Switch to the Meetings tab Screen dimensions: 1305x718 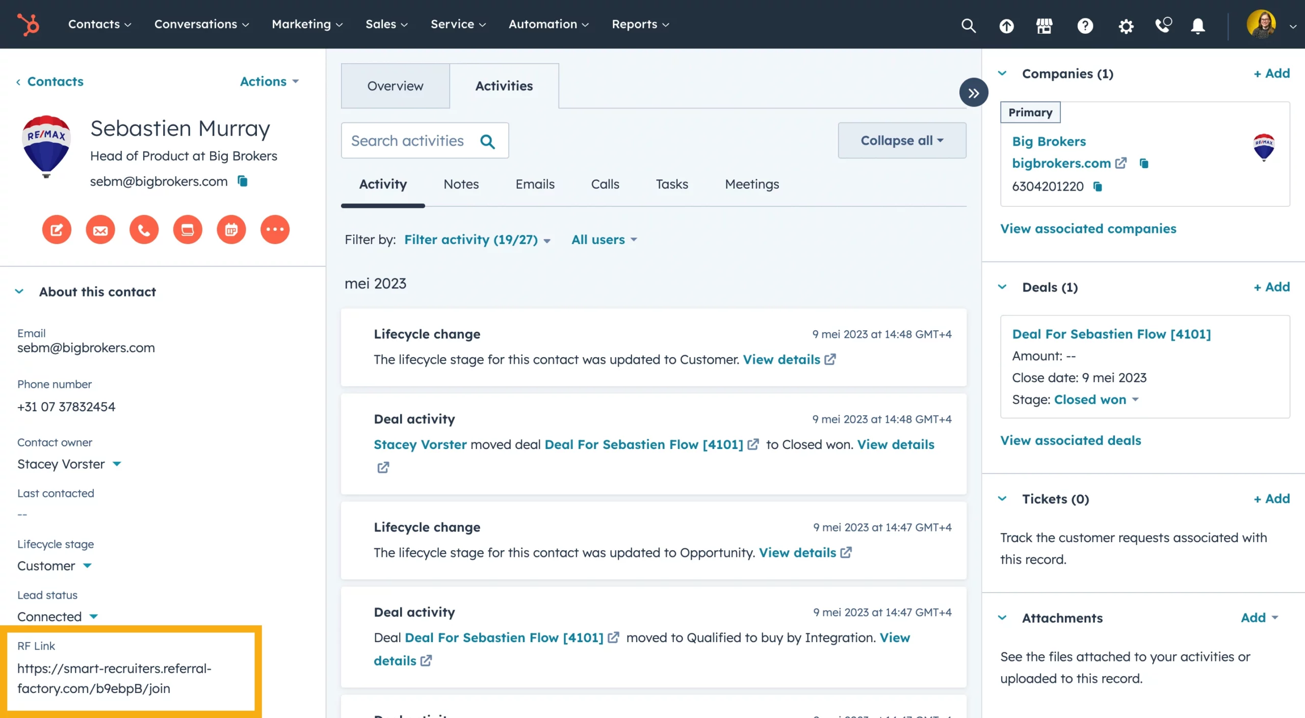point(751,184)
